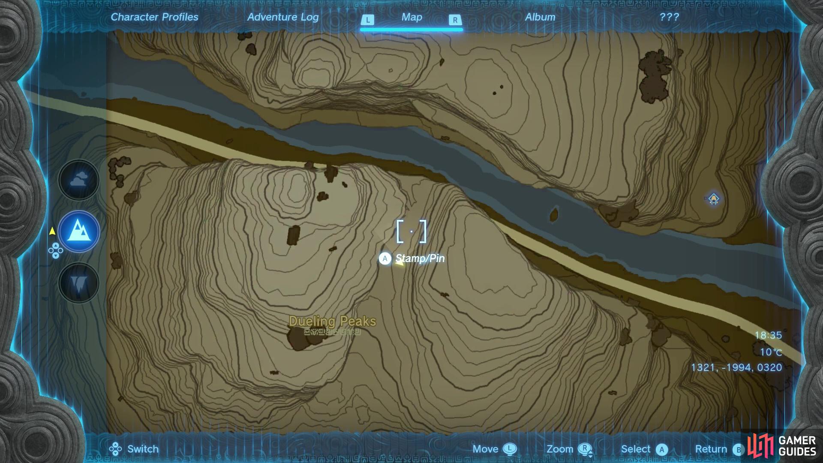Open the ??? locked tab
Image resolution: width=823 pixels, height=463 pixels.
[669, 17]
